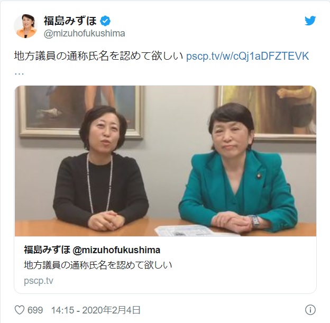
Task: Click the Twitter bird logo icon
Action: 310,21
